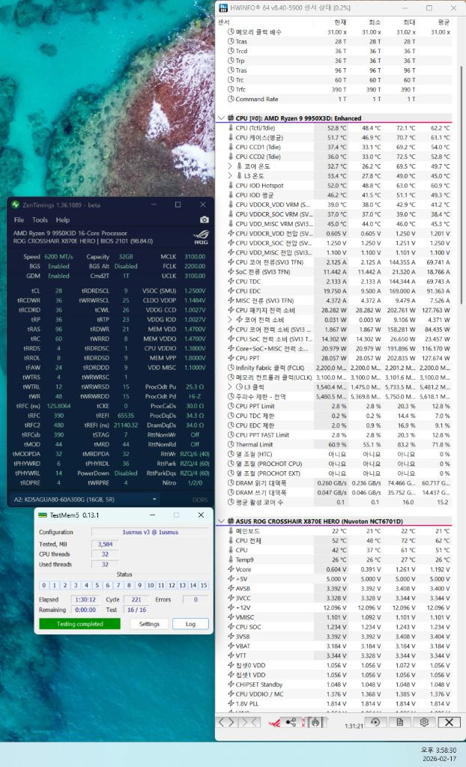Click the 현재 column header
Viewport: 466px width, 767px height.
pyautogui.click(x=340, y=22)
